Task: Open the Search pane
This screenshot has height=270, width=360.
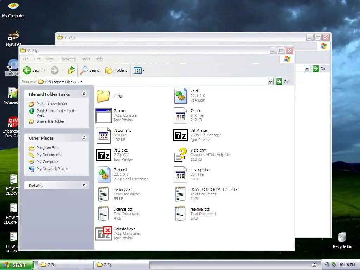Action: pyautogui.click(x=90, y=70)
